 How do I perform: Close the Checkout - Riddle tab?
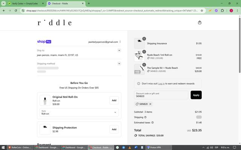pyautogui.click(x=83, y=3)
